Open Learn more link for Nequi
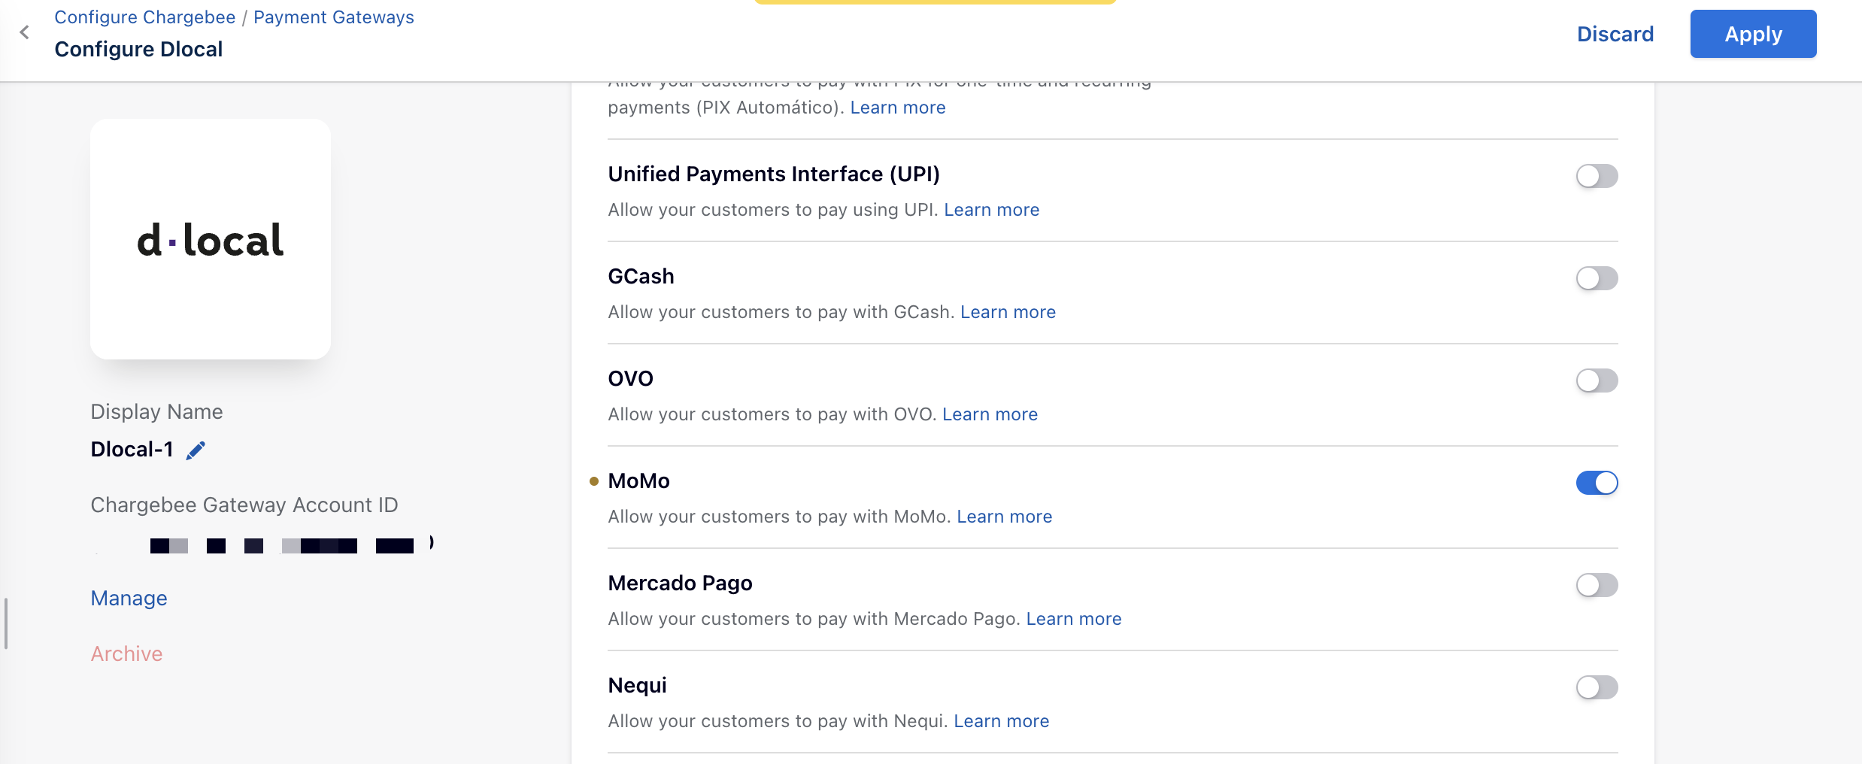Screen dimensions: 1862x764 pos(1001,721)
